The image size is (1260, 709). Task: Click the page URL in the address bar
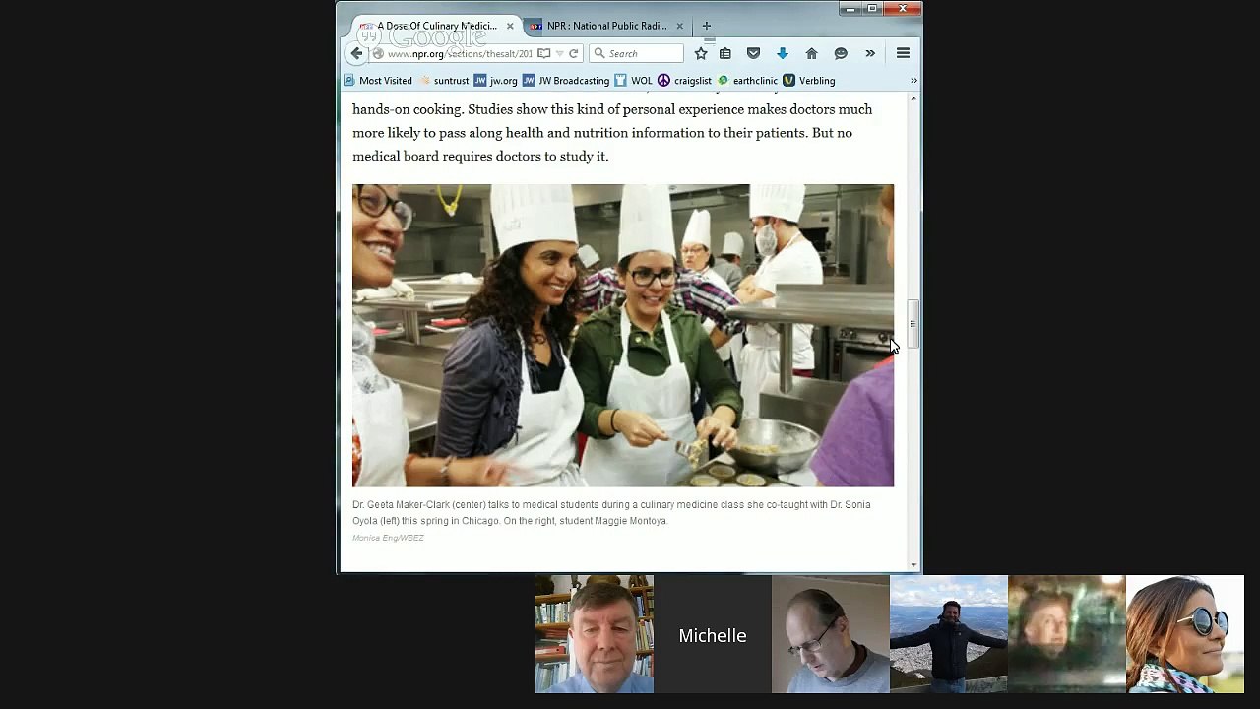coord(460,54)
